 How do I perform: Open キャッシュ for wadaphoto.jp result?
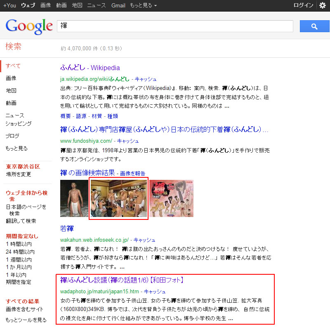pos(155,292)
